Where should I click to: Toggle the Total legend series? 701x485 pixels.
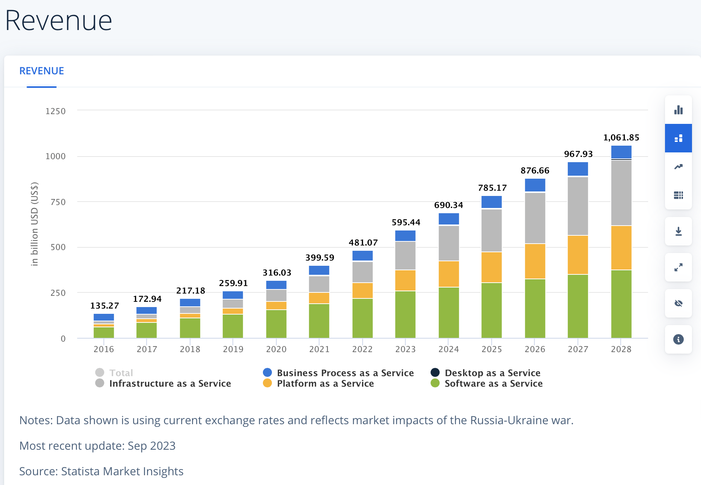(121, 373)
